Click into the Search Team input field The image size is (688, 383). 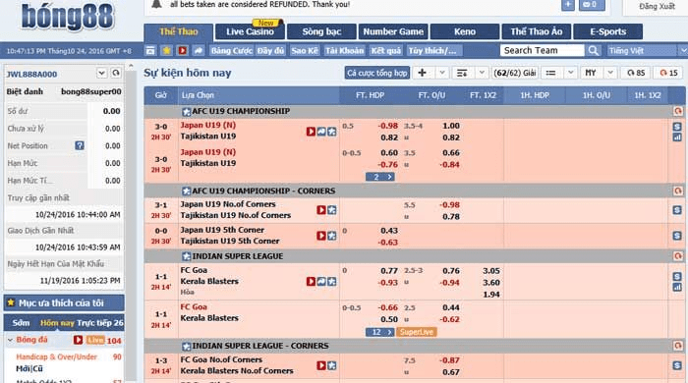(x=542, y=50)
